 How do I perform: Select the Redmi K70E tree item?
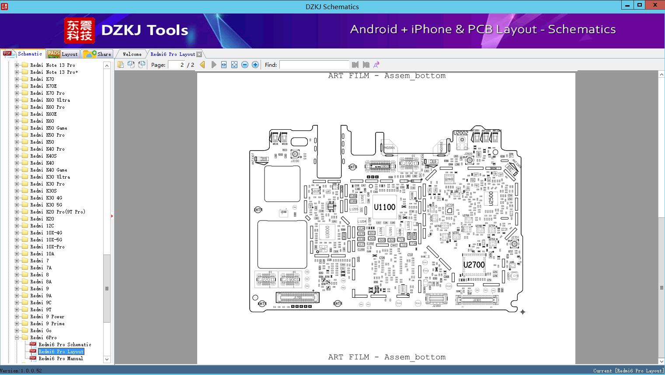[x=44, y=86]
